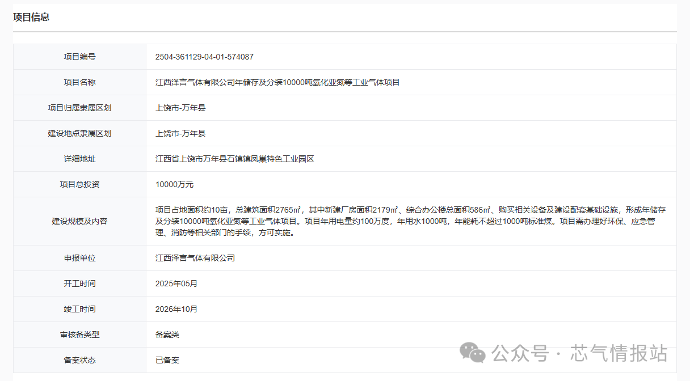
Task: Click the WeChat logo icon in watermark
Action: pyautogui.click(x=473, y=353)
